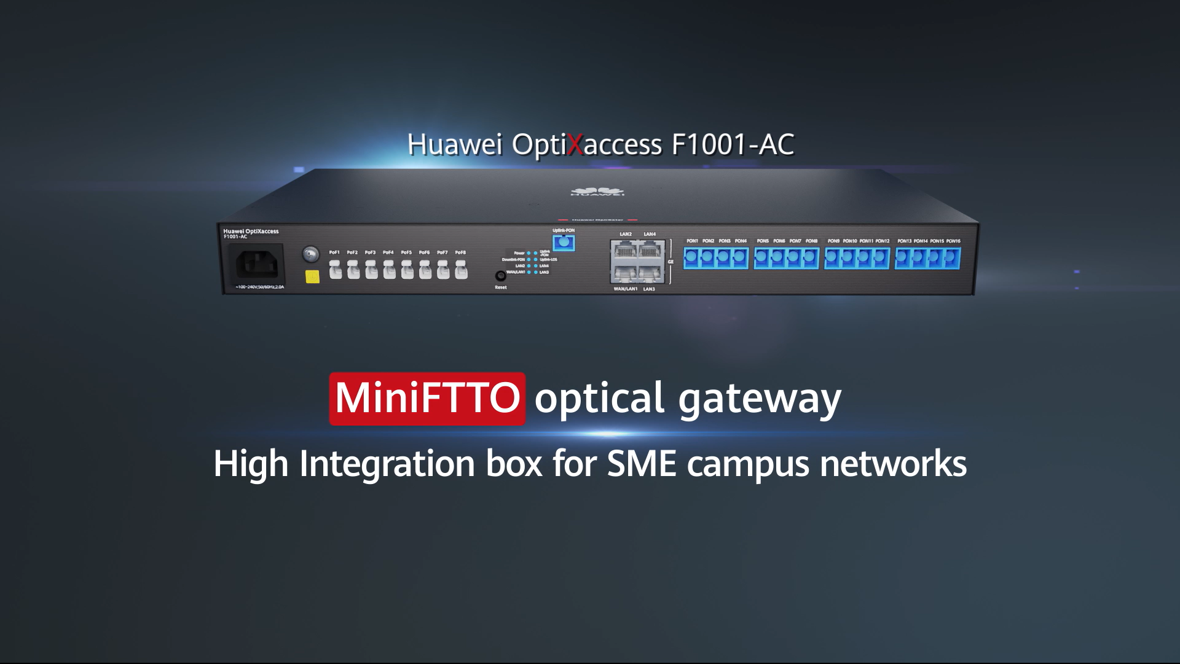Click the Power LED indicator
The image size is (1180, 664).
pyautogui.click(x=529, y=253)
